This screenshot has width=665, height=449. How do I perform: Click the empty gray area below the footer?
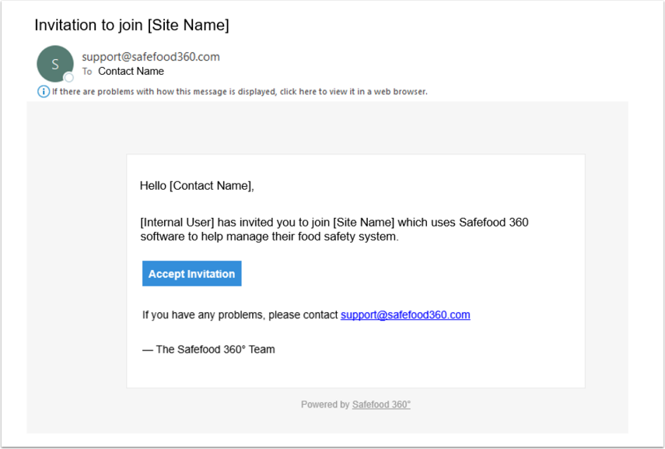pos(327,423)
